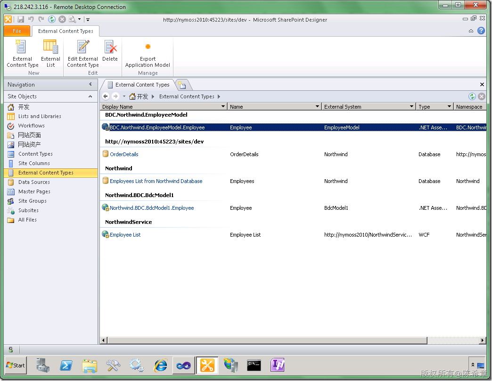
Task: Open Master Pages in navigation
Action: tap(34, 191)
